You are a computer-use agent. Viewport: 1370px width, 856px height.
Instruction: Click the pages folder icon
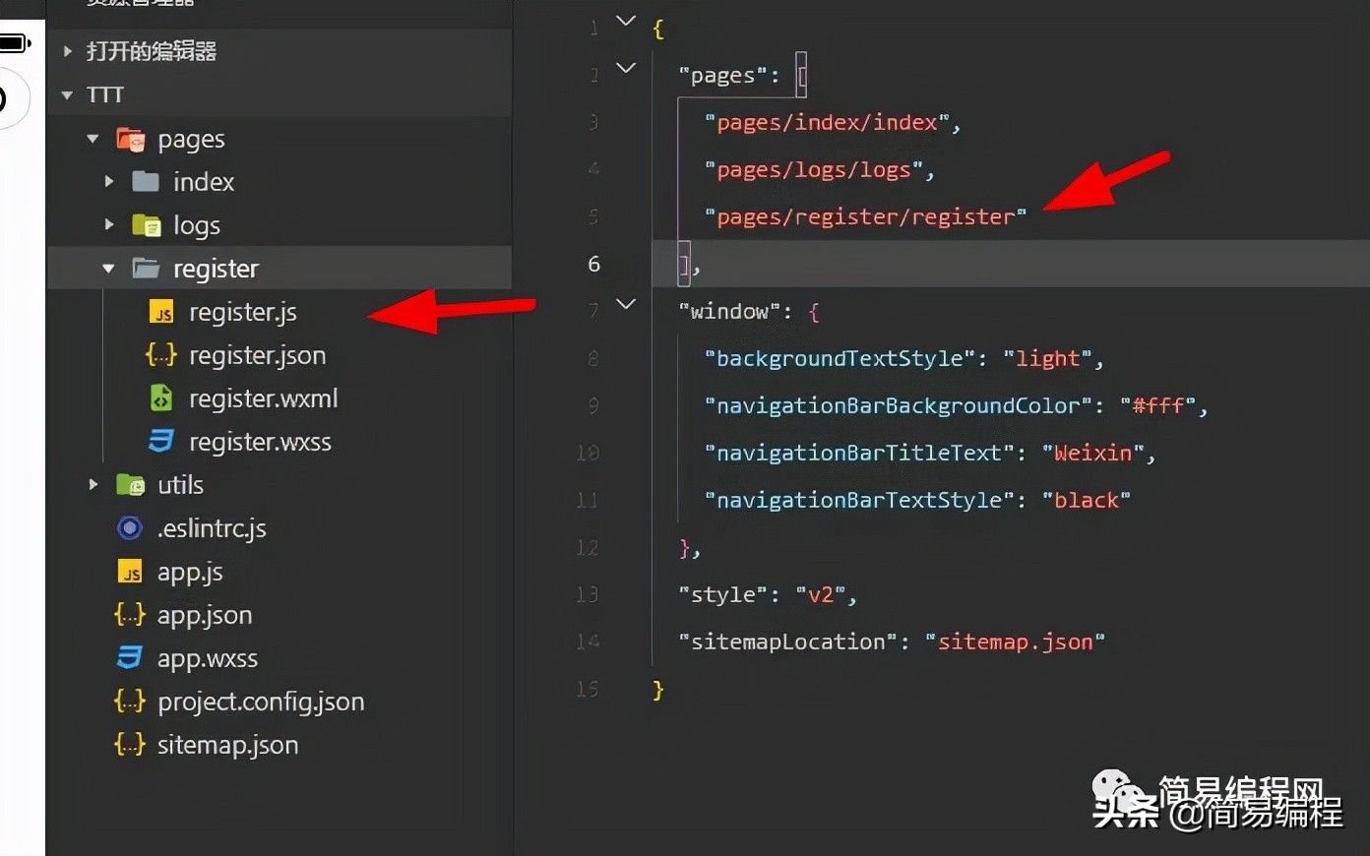point(131,140)
